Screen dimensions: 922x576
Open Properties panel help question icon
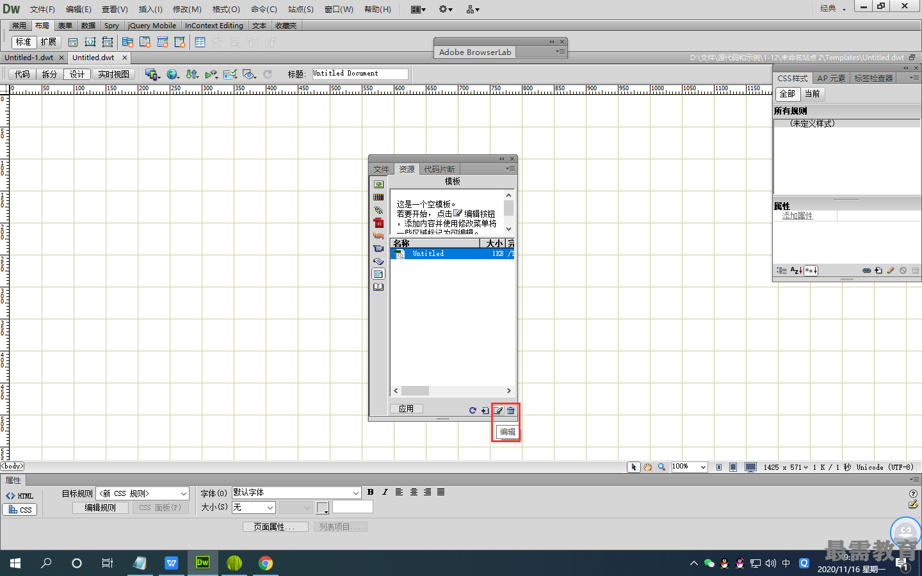913,493
